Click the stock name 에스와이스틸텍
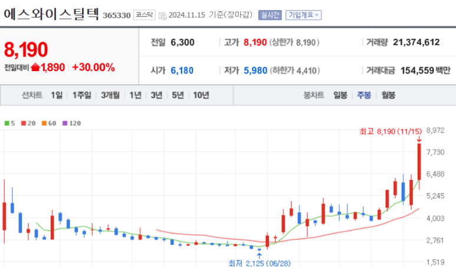The width and height of the screenshot is (456, 267). point(51,14)
